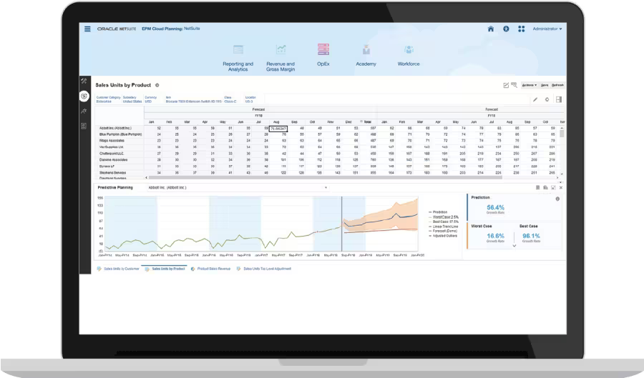Screen dimensions: 644x378
Task: Open the Revenue and Gross Margin cluster
Action: [280, 56]
